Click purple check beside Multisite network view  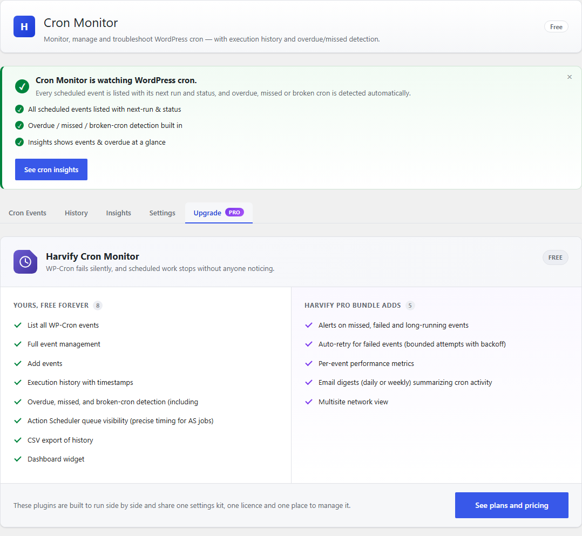[x=309, y=402]
